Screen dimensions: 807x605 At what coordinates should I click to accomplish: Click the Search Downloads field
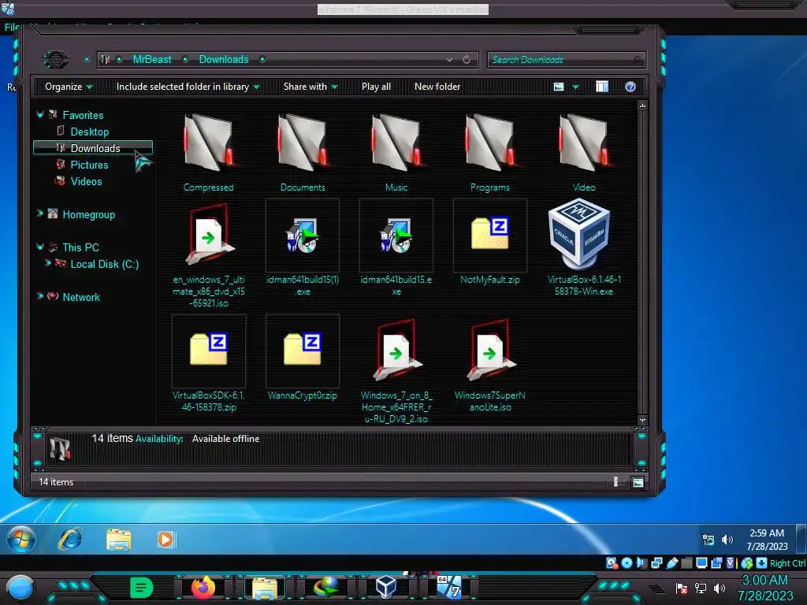tap(566, 60)
